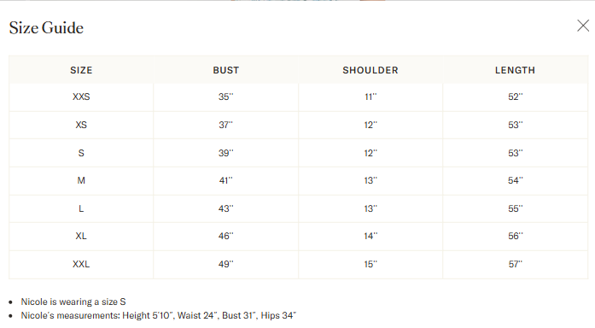Select the XXS size cell
Viewport: 595px width, 328px height.
click(x=81, y=97)
